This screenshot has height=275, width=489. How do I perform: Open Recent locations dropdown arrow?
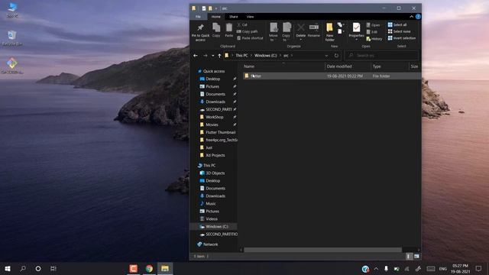212,56
